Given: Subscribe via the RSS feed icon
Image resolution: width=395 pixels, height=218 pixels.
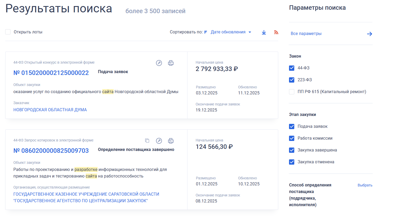Looking at the screenshot, I should coord(276,32).
